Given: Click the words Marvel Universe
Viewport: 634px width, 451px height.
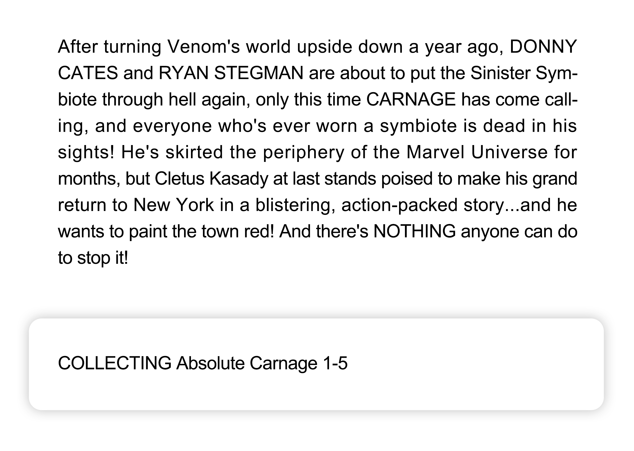Looking at the screenshot, I should click(477, 152).
